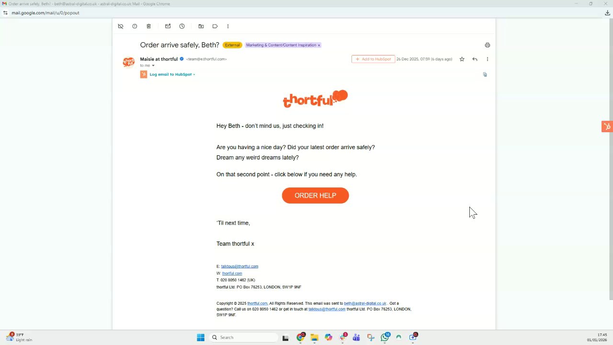
Task: Star this email from Maisie
Action: point(462,59)
